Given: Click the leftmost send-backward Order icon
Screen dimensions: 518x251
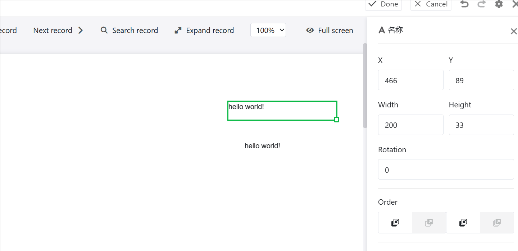Looking at the screenshot, I should tap(395, 223).
